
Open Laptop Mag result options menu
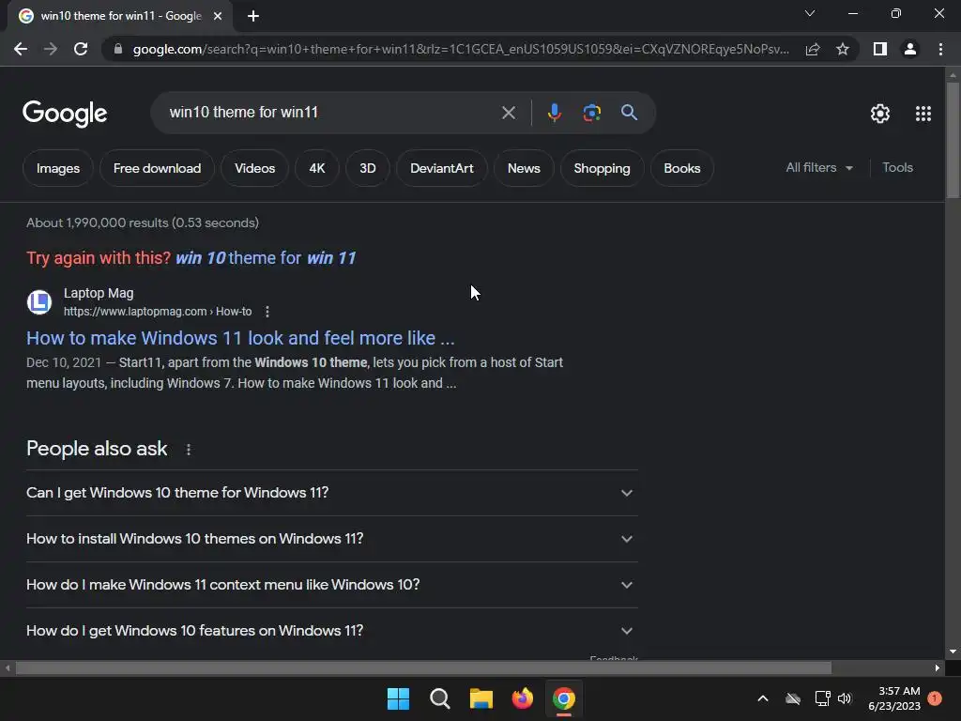click(x=267, y=312)
